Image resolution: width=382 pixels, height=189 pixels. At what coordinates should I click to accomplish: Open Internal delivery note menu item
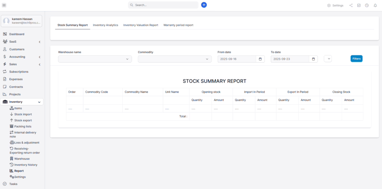23,134
